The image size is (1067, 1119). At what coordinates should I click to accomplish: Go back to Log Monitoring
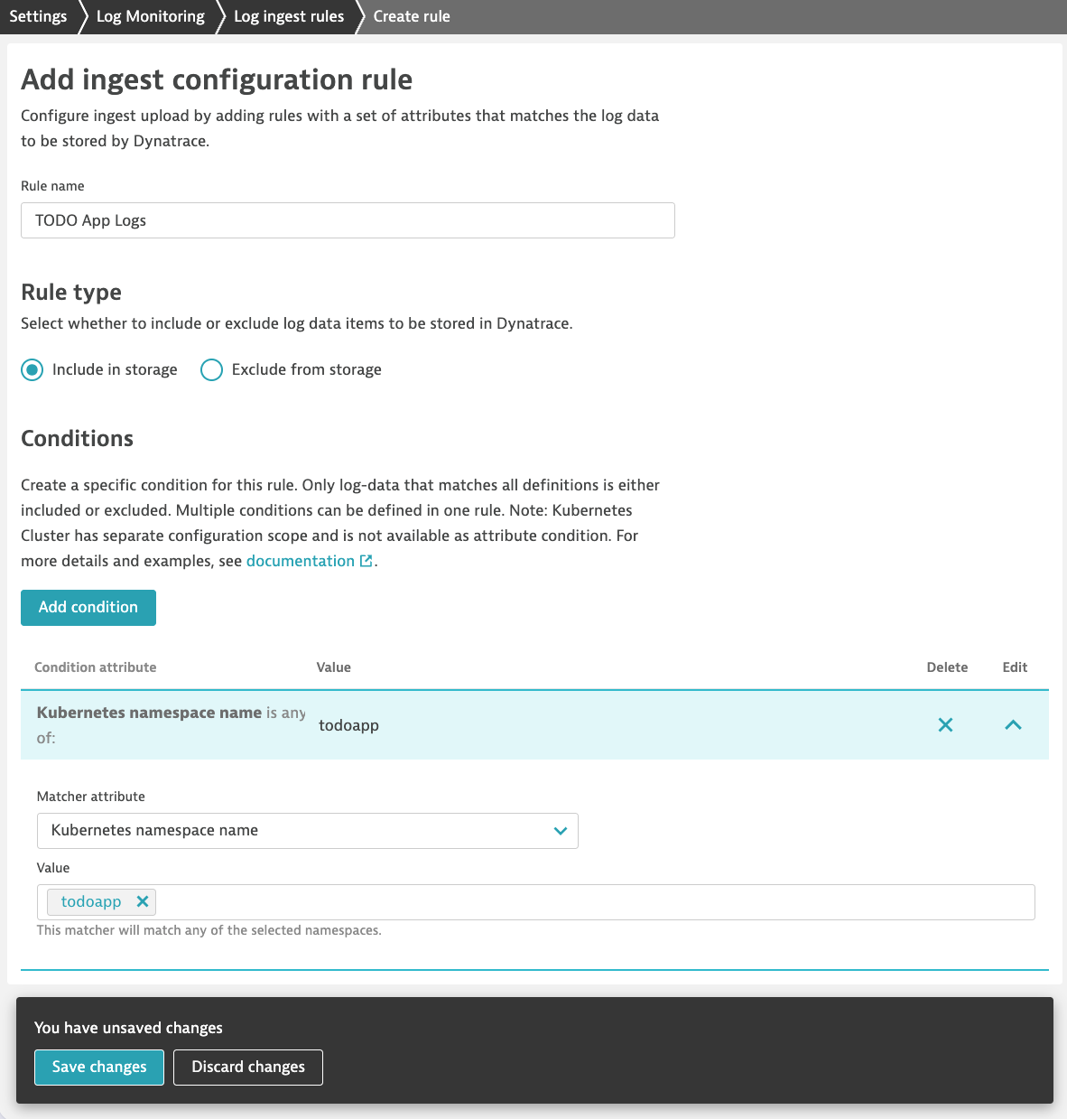tap(150, 16)
